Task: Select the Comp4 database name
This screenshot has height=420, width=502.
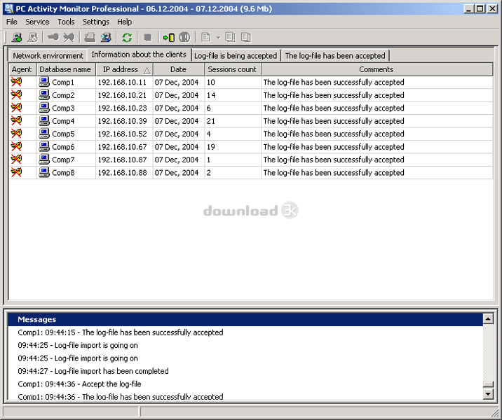Action: pyautogui.click(x=63, y=121)
